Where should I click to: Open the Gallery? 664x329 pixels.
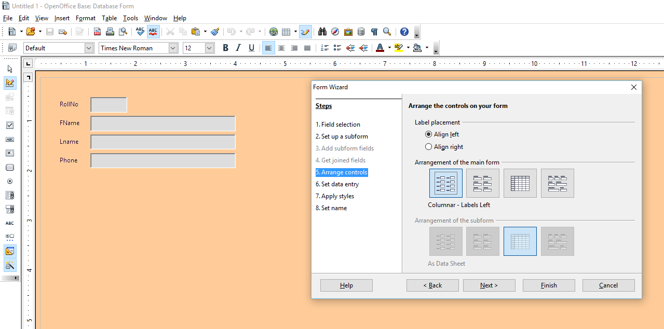[x=348, y=32]
